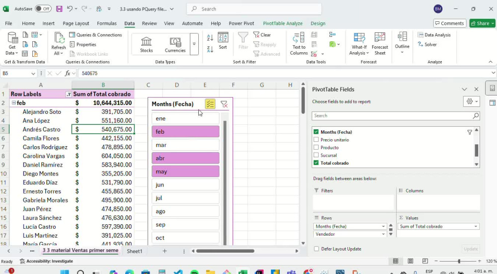Uncheck Months (Fecha) field
Viewport: 497px width, 274px height.
point(316,132)
